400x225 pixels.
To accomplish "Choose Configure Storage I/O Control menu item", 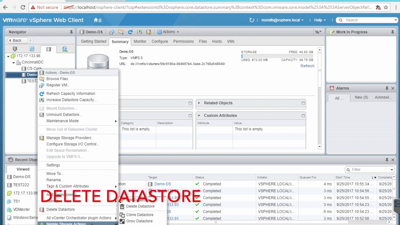I will click(x=78, y=144).
